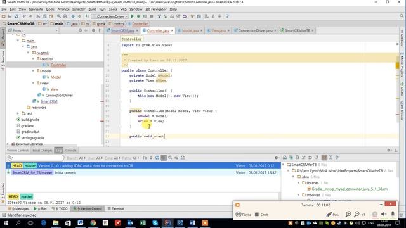Click the gear icon in Version Control header
This screenshot has width=406, height=228.
coord(389,150)
